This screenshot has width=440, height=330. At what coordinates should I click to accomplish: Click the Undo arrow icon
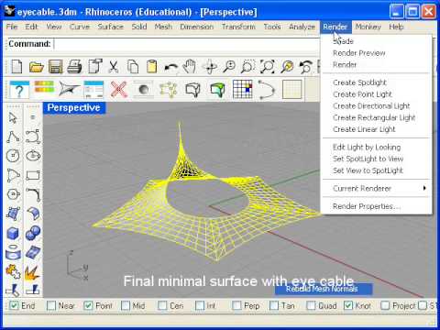pyautogui.click(x=170, y=66)
